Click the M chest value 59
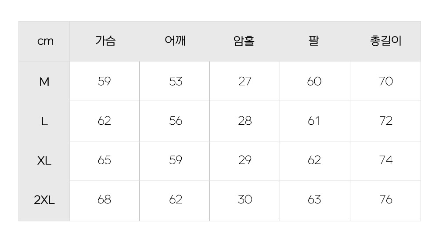The height and width of the screenshot is (242, 439). click(104, 82)
